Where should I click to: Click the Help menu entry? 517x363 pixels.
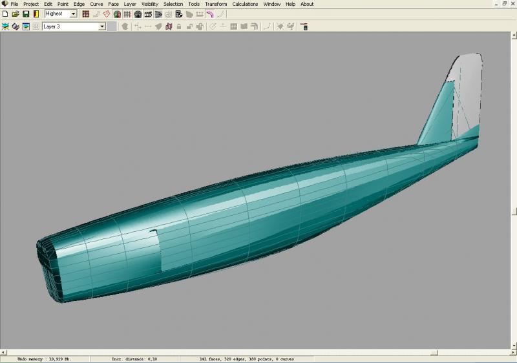tap(290, 4)
